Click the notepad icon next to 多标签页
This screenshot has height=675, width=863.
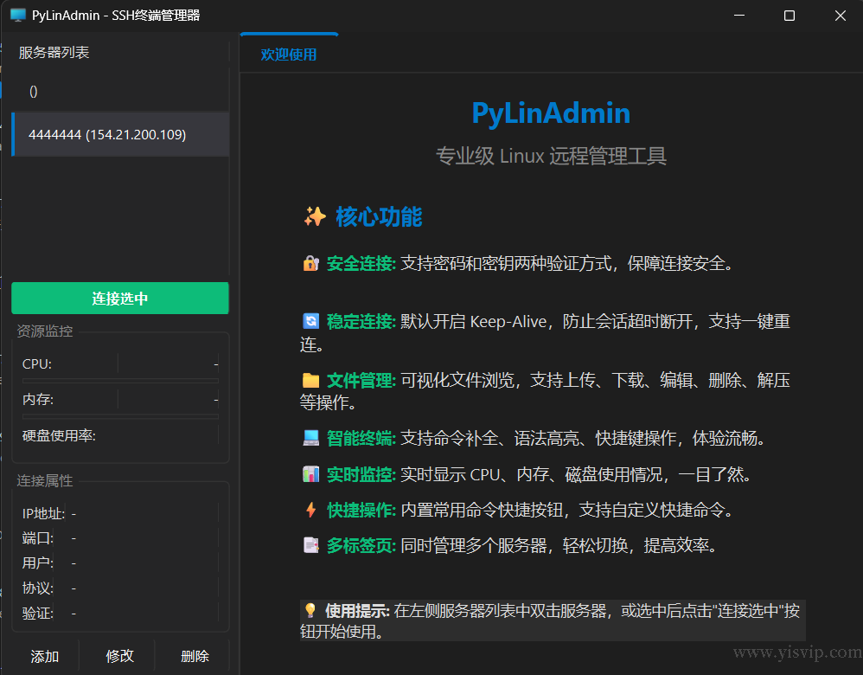(310, 546)
